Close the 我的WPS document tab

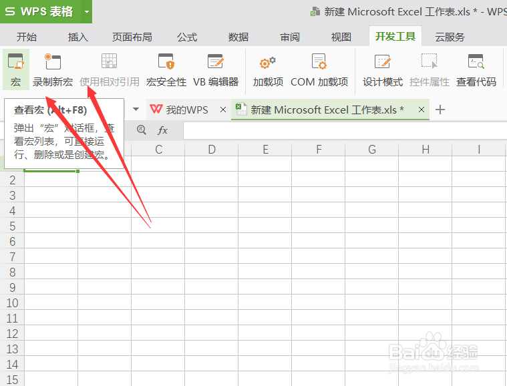pyautogui.click(x=223, y=110)
